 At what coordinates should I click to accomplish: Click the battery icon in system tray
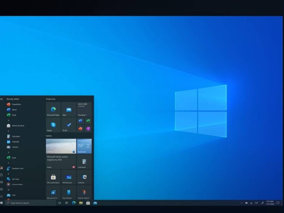(247, 203)
